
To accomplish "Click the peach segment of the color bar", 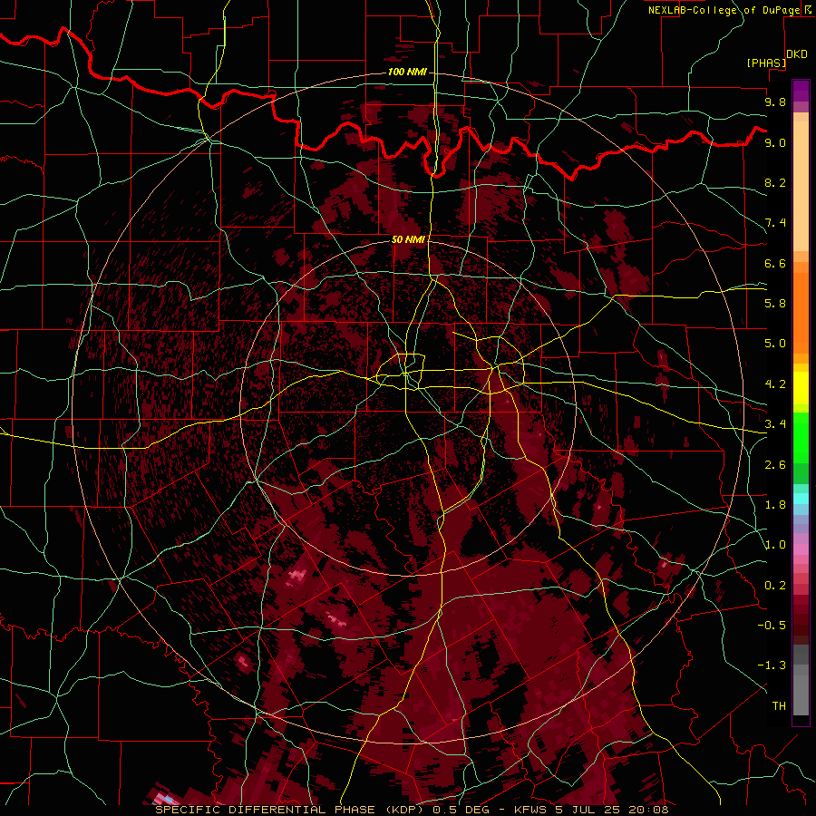I will [801, 186].
